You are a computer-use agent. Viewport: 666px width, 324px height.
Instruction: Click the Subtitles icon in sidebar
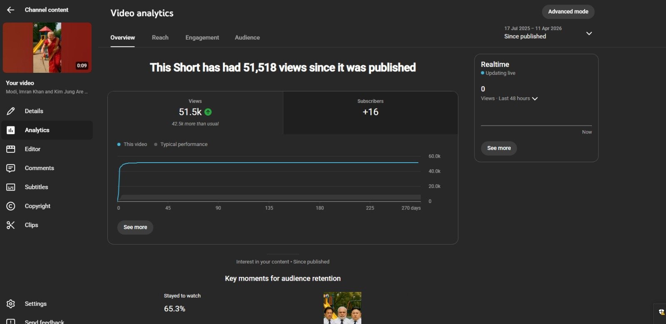pyautogui.click(x=11, y=187)
